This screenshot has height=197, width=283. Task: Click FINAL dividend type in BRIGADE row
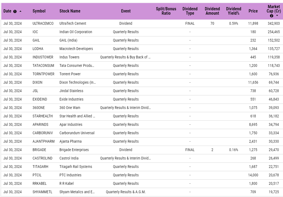tap(190, 150)
